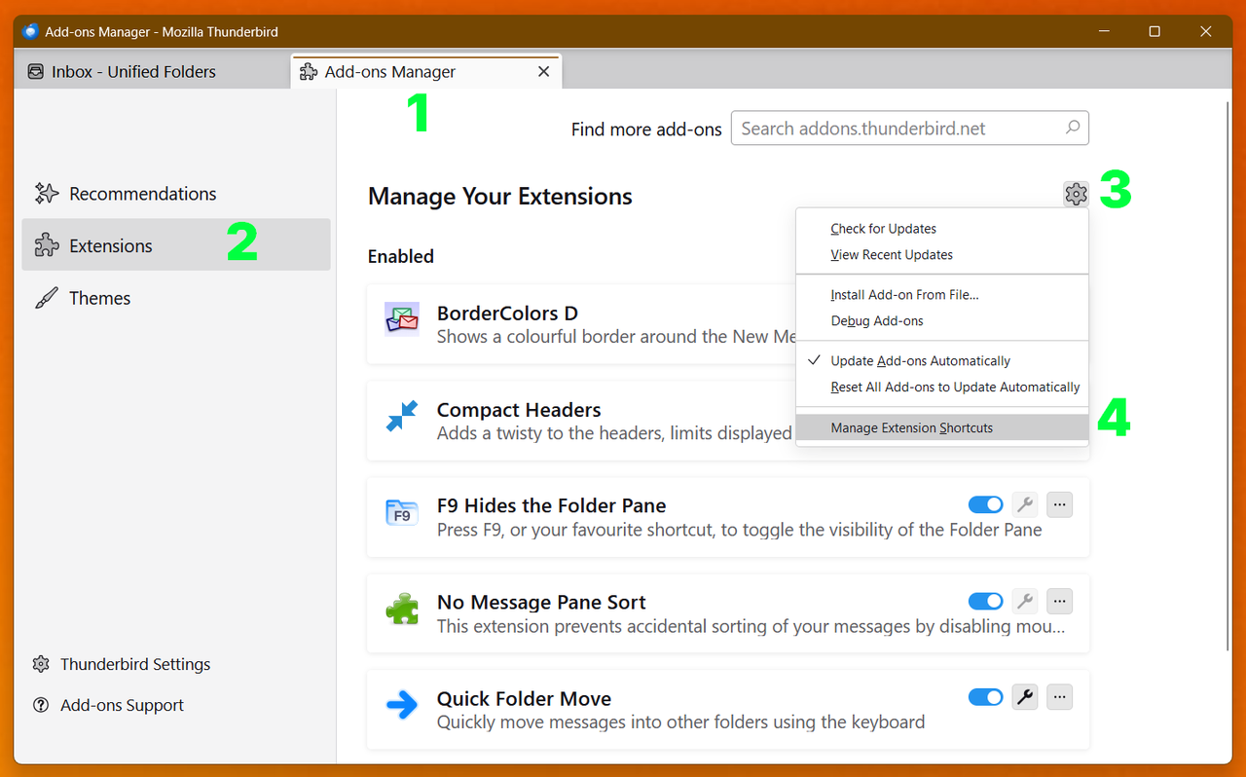Screen dimensions: 1246x777
Task: Click the Add-ons Support question mark icon
Action: tap(41, 705)
